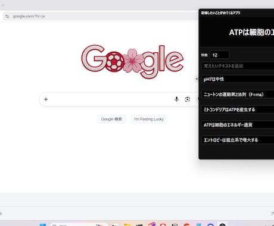Select the ATPは細胞のエネルギー通貨 list entry
Image resolution: width=274 pixels, height=226 pixels.
[238, 125]
